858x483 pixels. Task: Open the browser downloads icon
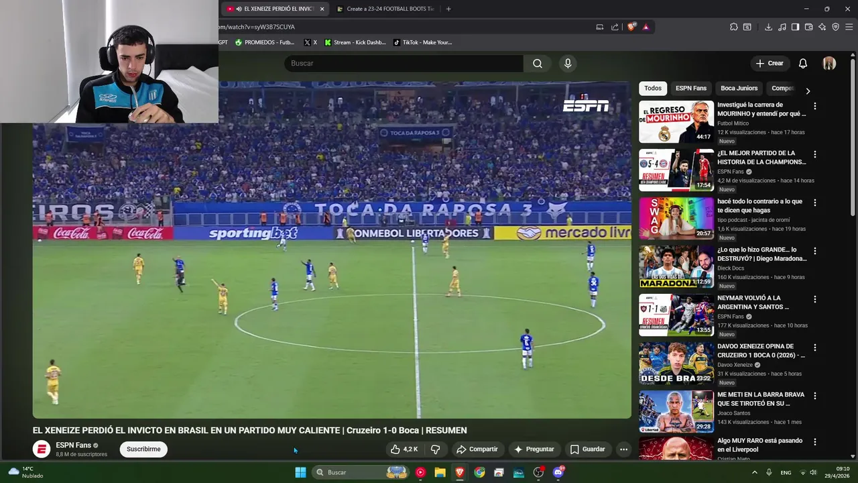click(x=768, y=27)
